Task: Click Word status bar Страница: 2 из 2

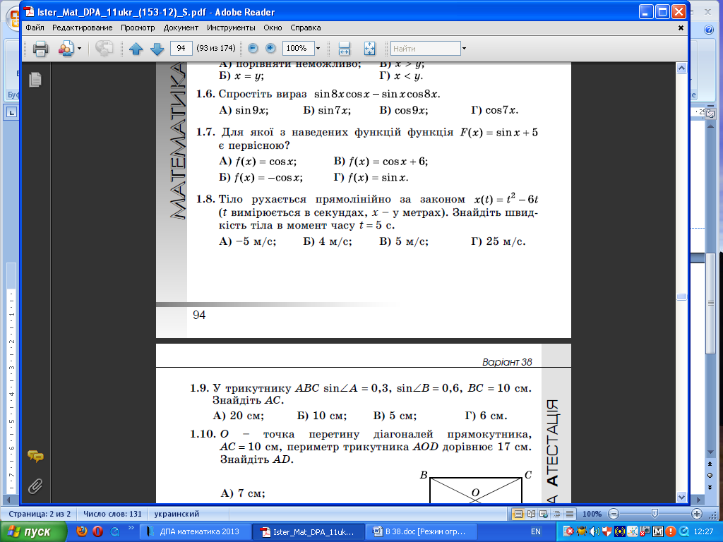Action: pos(40,514)
